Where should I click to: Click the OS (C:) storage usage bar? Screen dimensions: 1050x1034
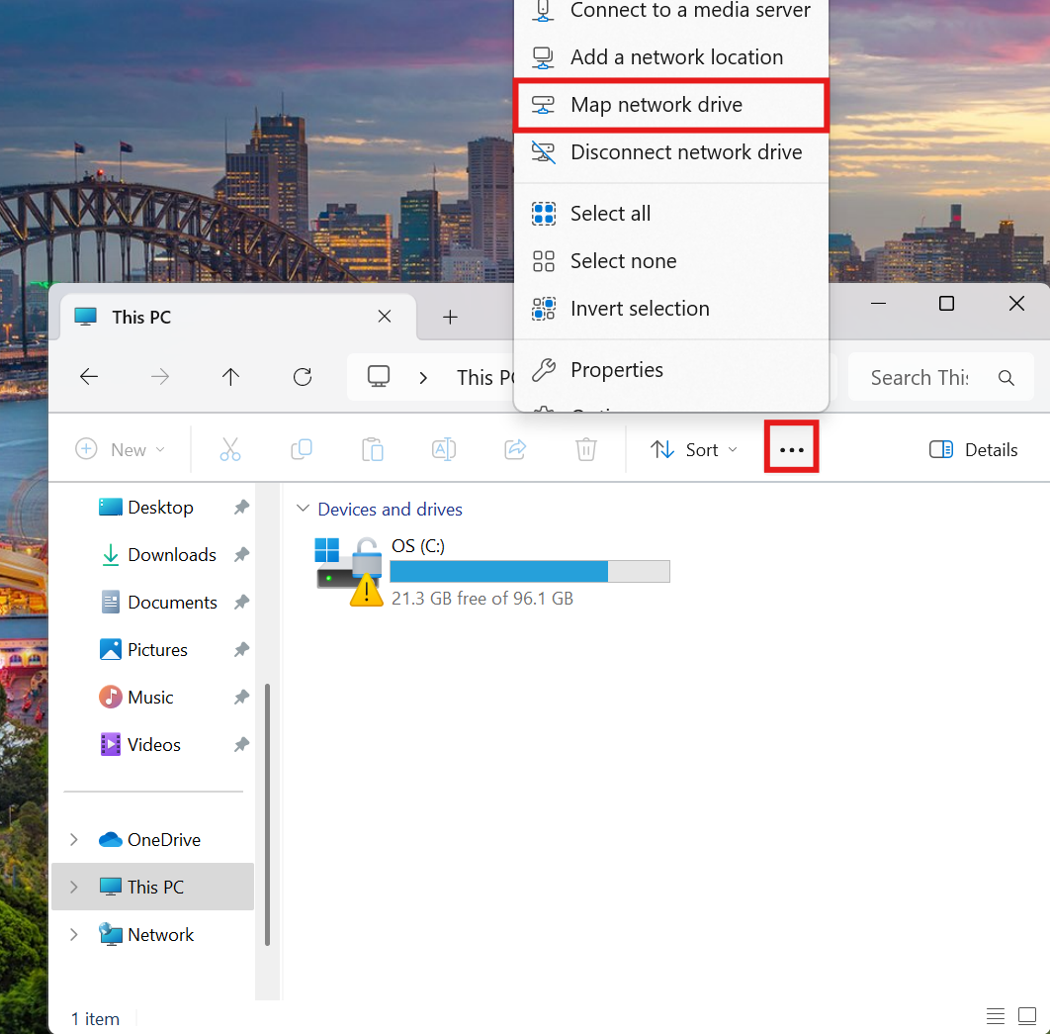point(530,571)
